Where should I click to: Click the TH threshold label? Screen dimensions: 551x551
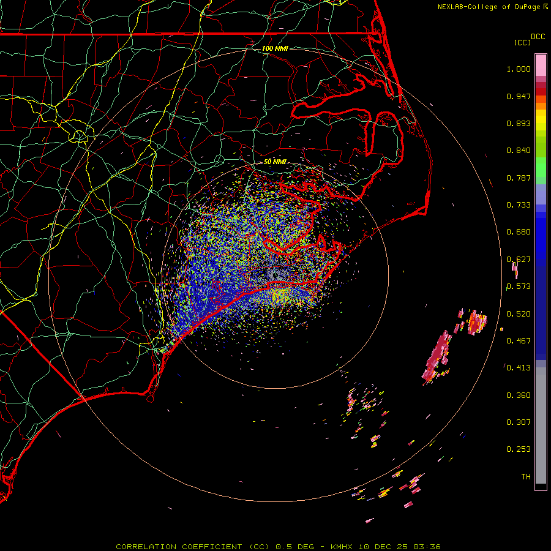[x=526, y=477]
